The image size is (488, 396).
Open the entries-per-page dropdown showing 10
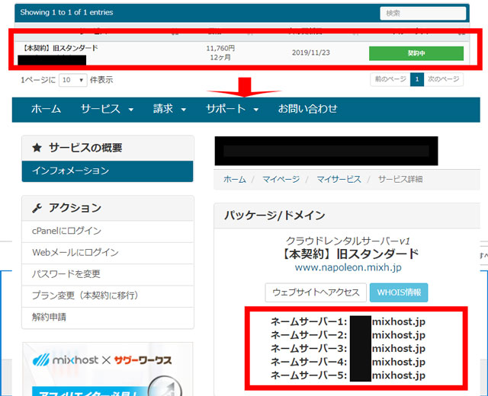click(x=73, y=80)
